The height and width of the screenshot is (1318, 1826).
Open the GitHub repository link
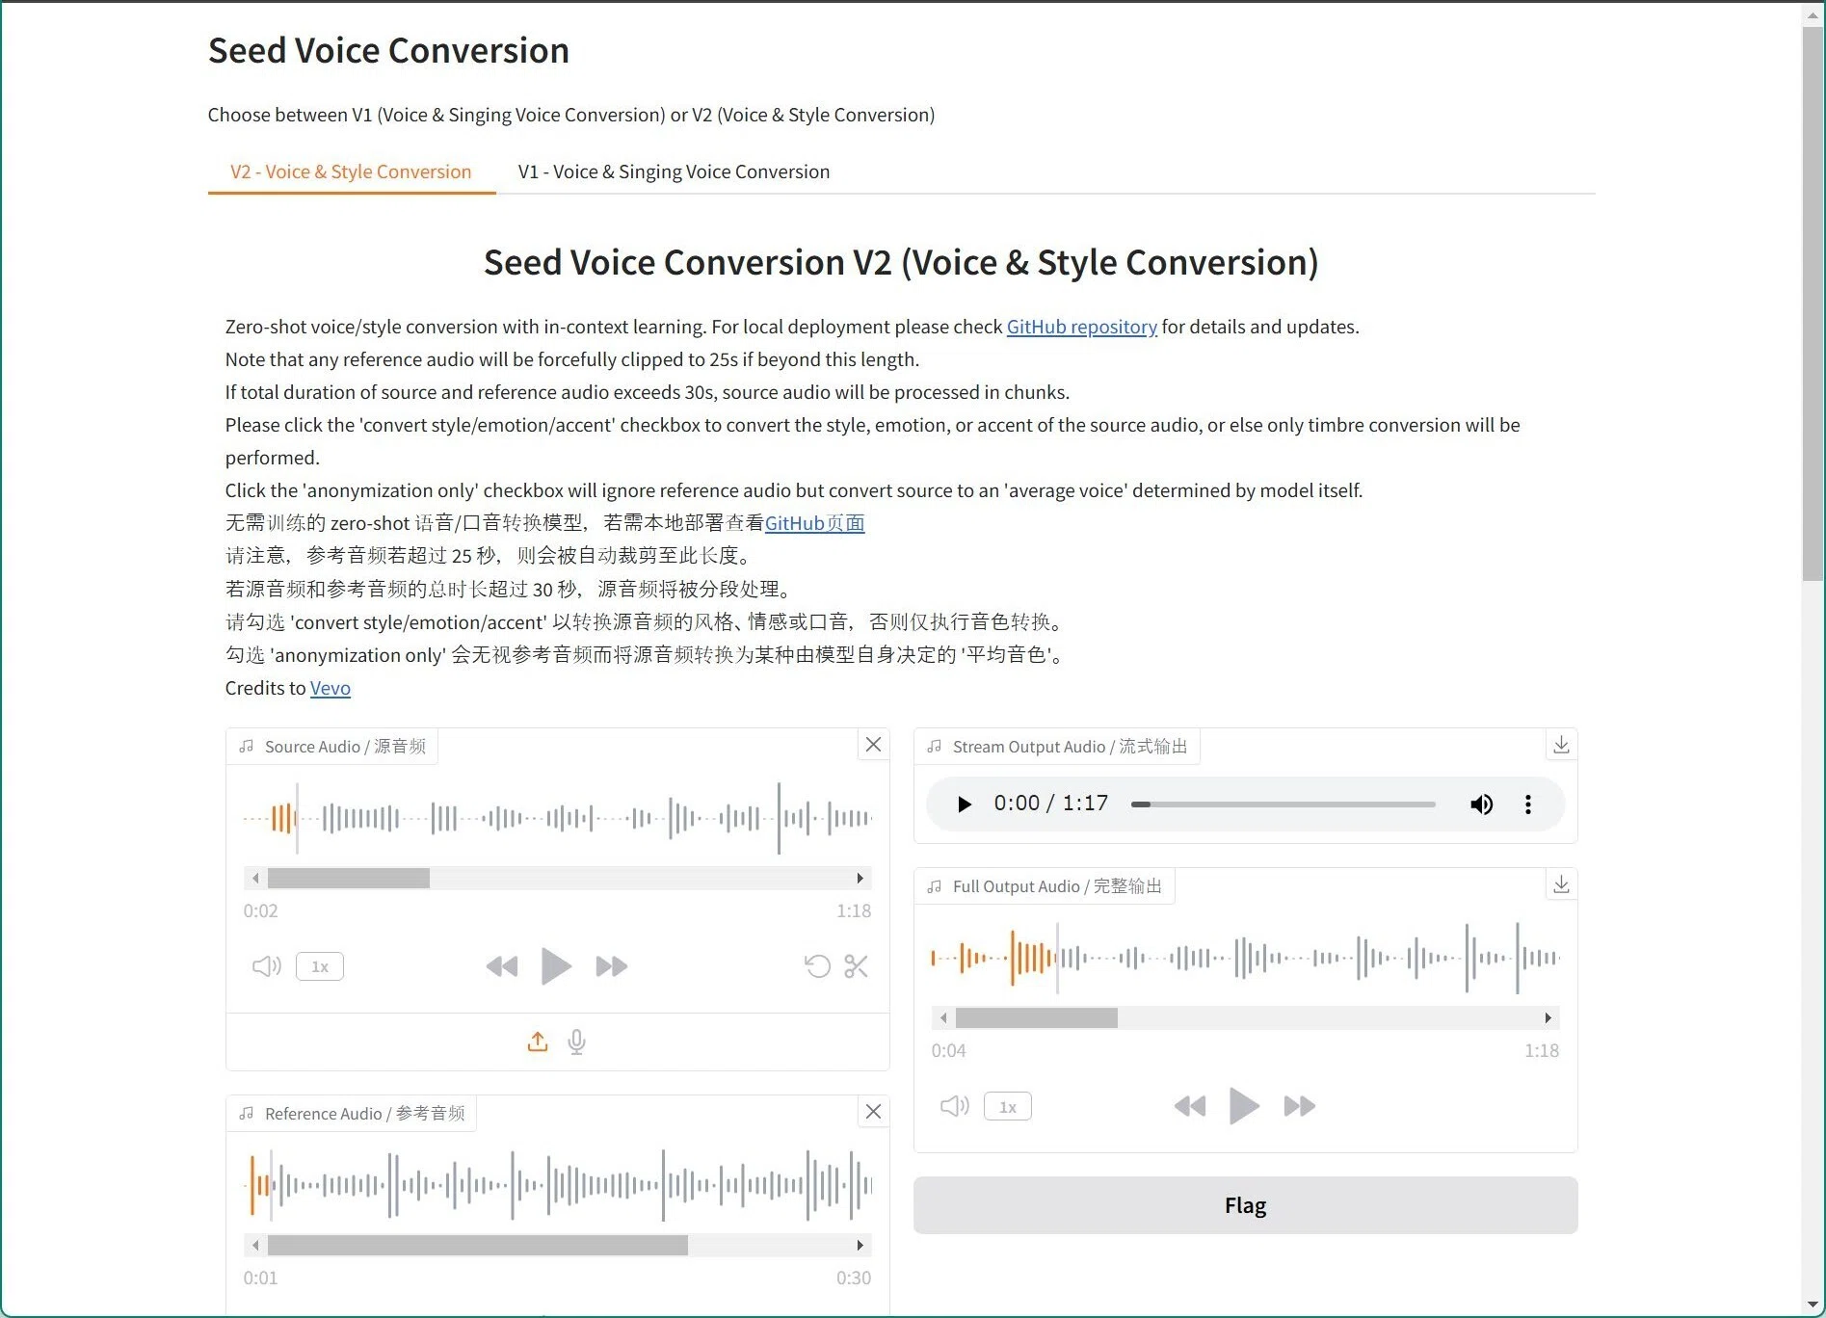1081,327
